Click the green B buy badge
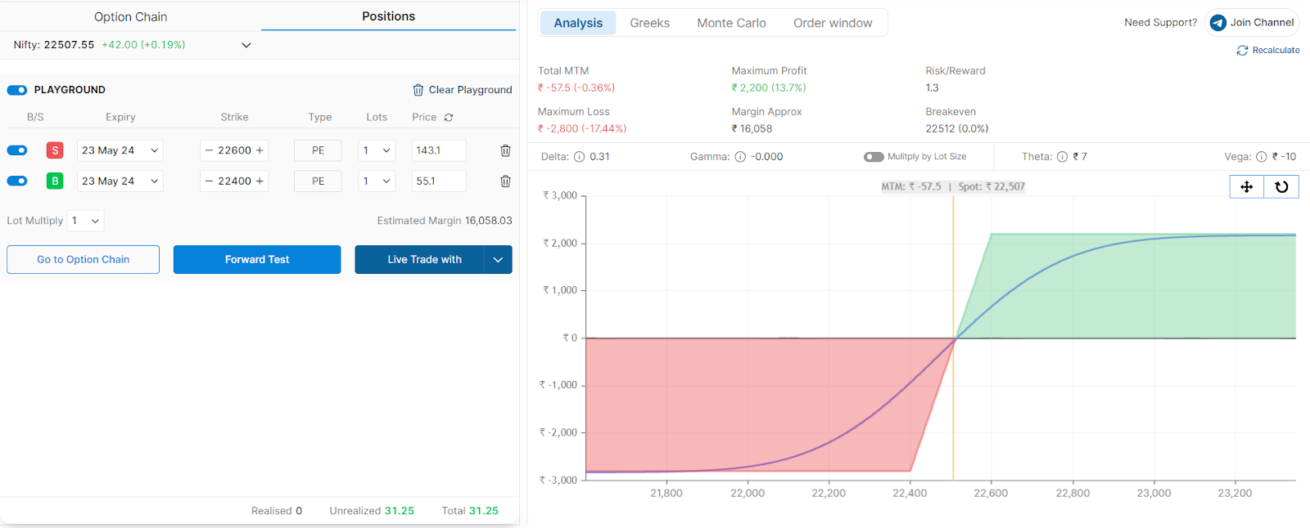 [55, 181]
